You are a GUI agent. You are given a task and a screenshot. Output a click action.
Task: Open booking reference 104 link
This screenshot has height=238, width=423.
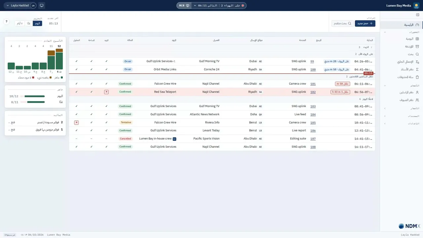313,114
